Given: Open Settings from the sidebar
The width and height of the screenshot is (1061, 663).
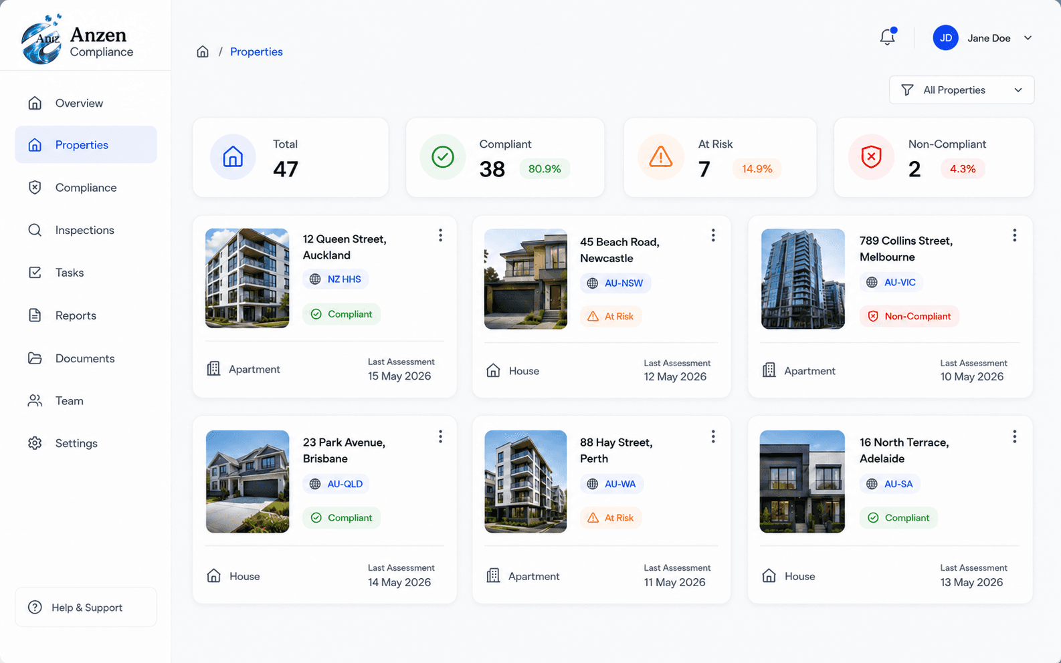Looking at the screenshot, I should (x=86, y=443).
